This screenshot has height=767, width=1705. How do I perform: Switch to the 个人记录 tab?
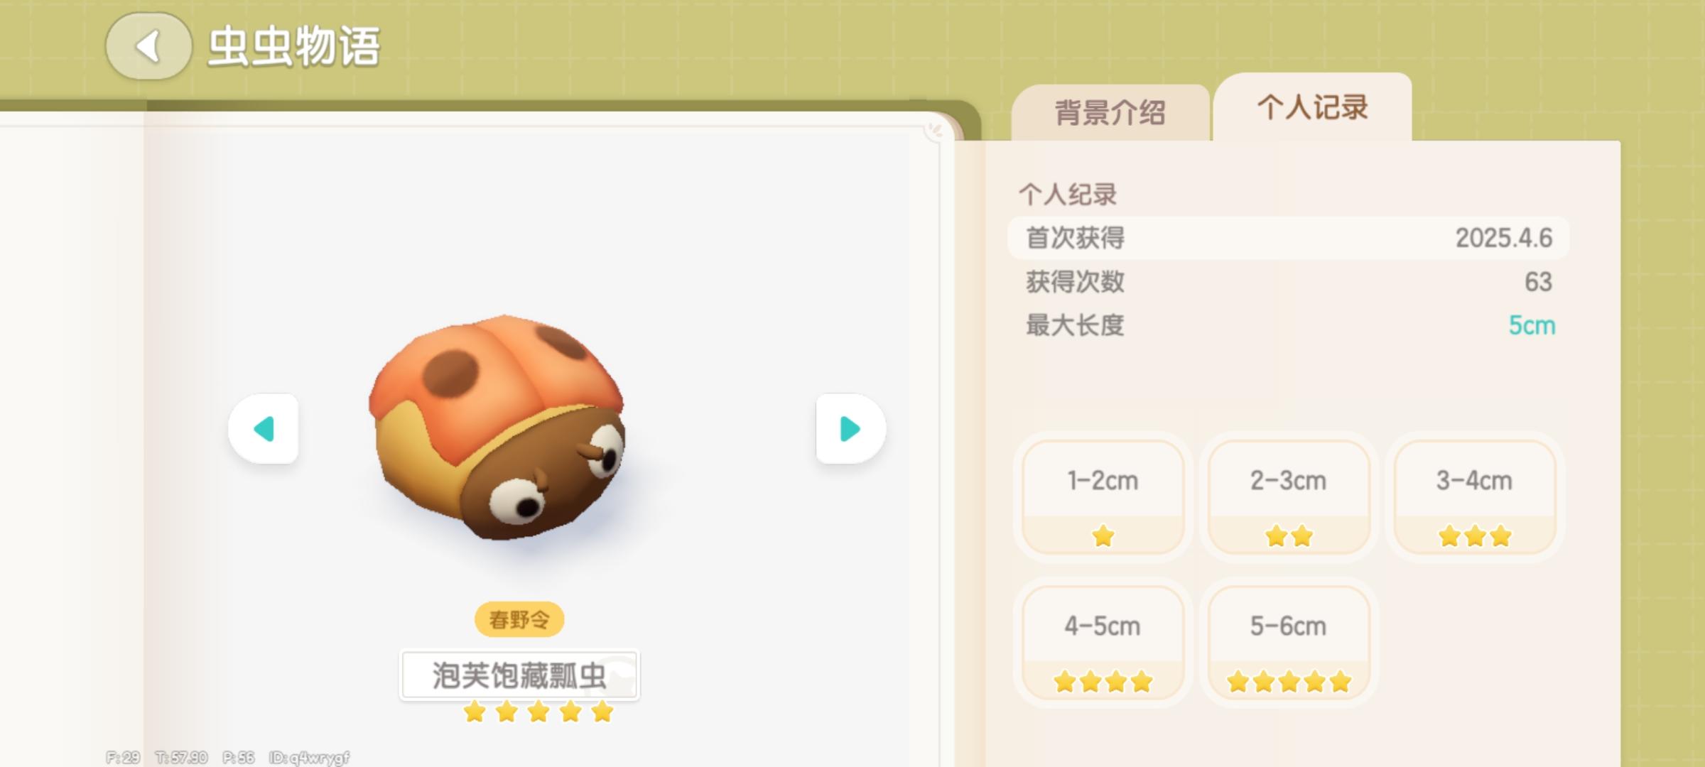click(1312, 107)
